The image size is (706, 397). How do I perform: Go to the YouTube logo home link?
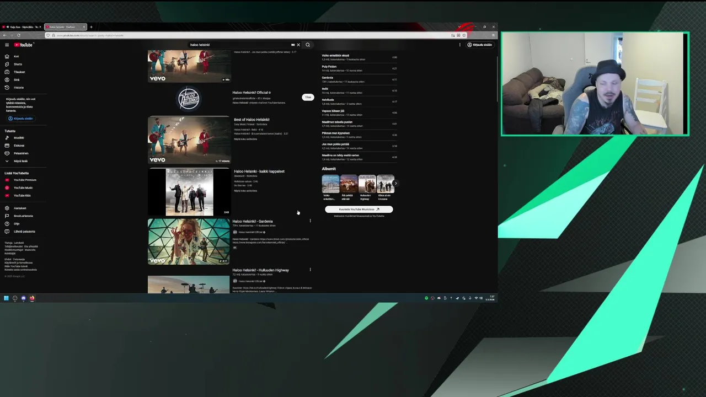tap(23, 45)
